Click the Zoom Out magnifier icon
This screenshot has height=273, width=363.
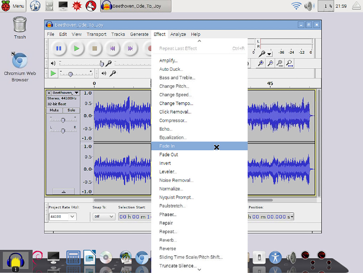pyautogui.click(x=270, y=63)
